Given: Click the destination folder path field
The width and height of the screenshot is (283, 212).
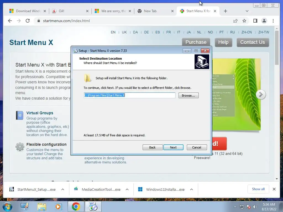Looking at the screenshot, I should 129,95.
